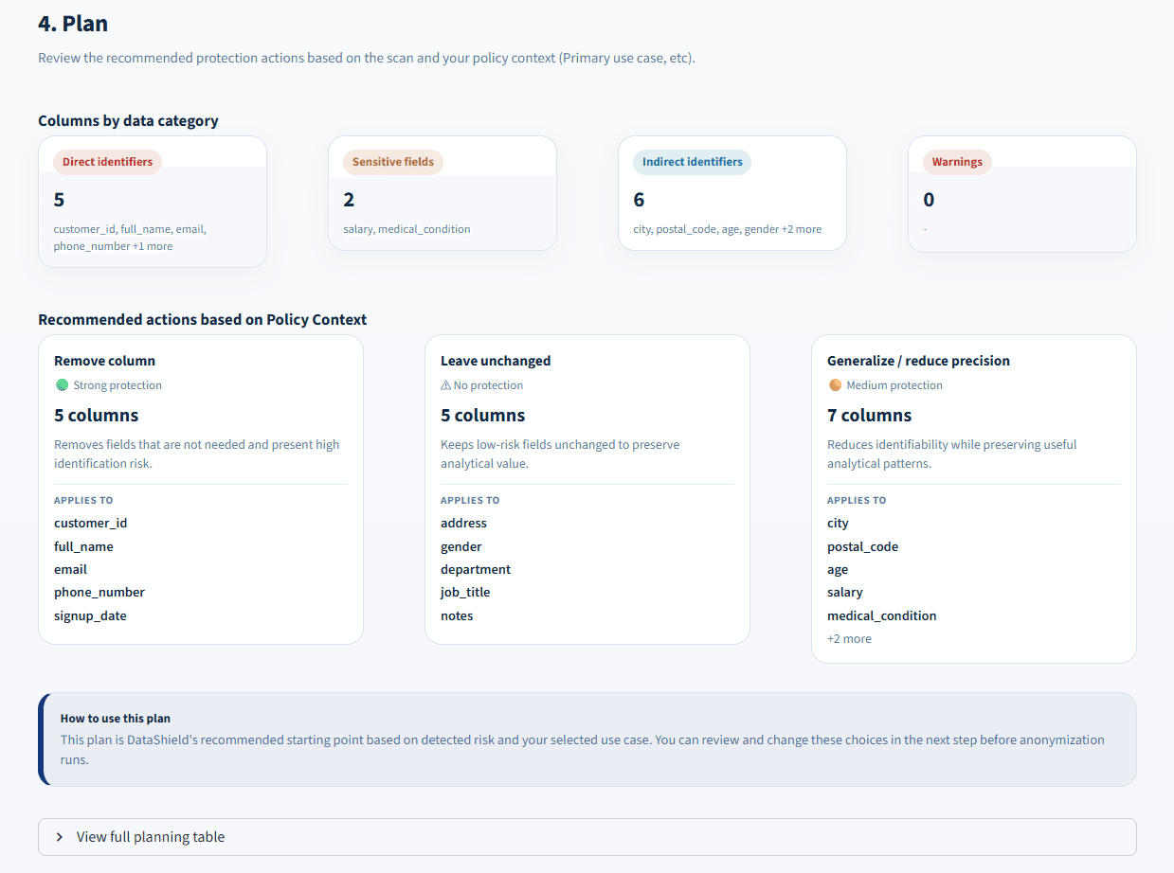Select department in Leave unchanged list
The height and width of the screenshot is (873, 1174).
pos(476,569)
